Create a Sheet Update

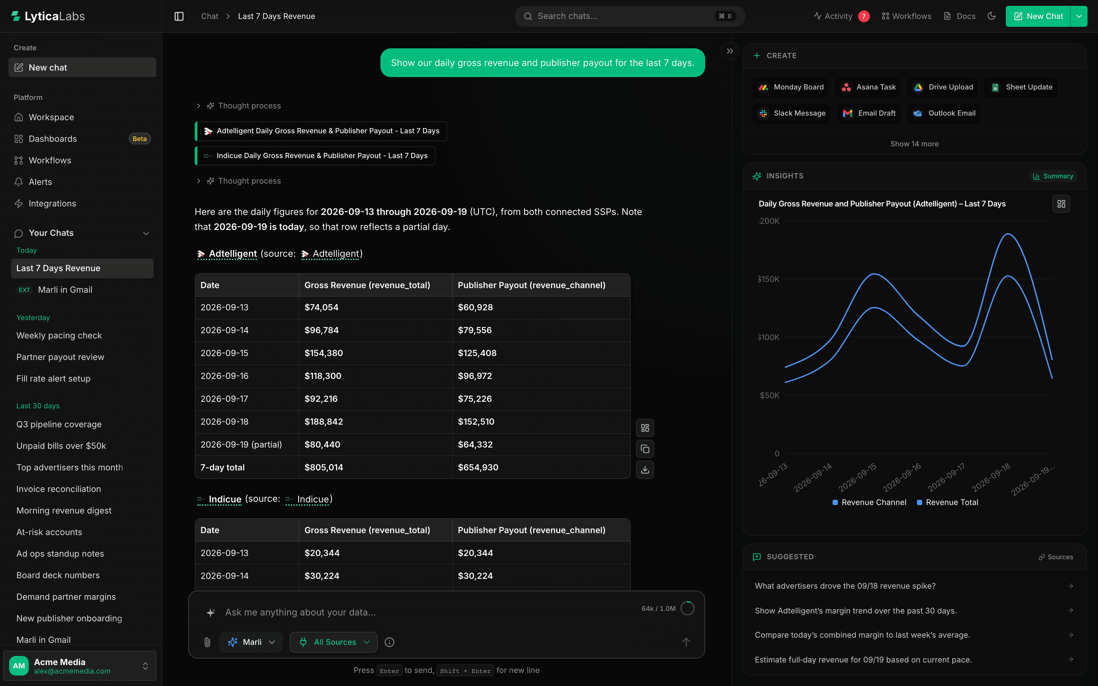(1021, 87)
